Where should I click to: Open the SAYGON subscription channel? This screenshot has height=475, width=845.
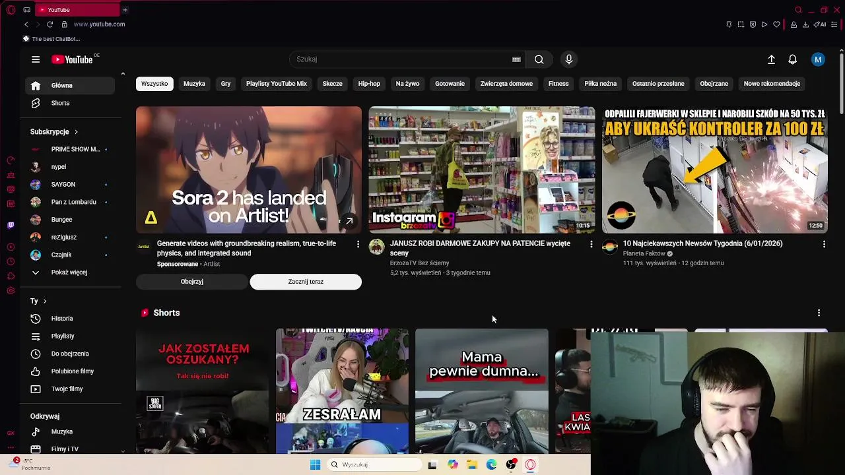[70, 185]
